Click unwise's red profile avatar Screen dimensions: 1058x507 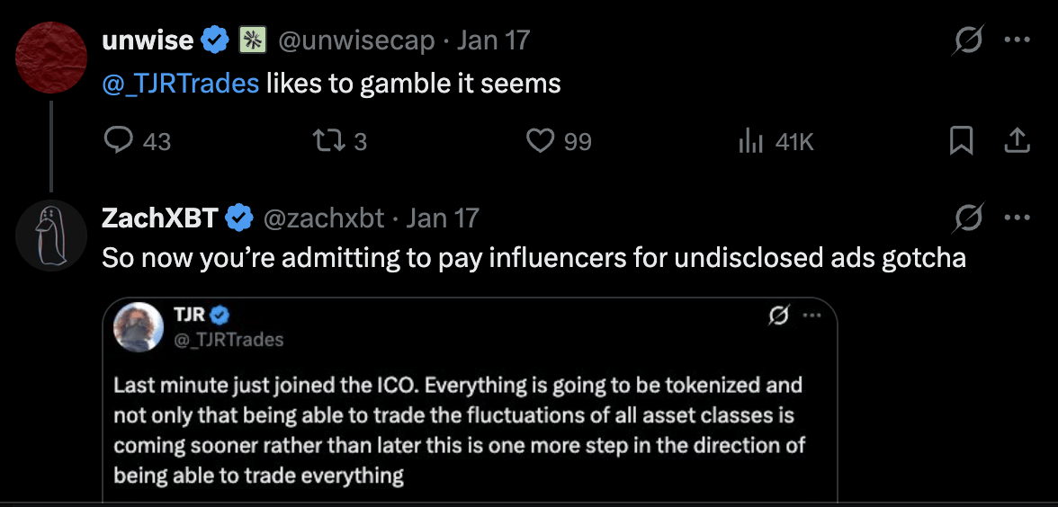[x=51, y=58]
